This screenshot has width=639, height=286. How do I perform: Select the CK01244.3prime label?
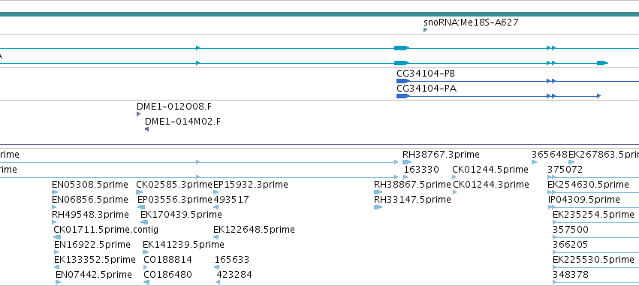(491, 185)
